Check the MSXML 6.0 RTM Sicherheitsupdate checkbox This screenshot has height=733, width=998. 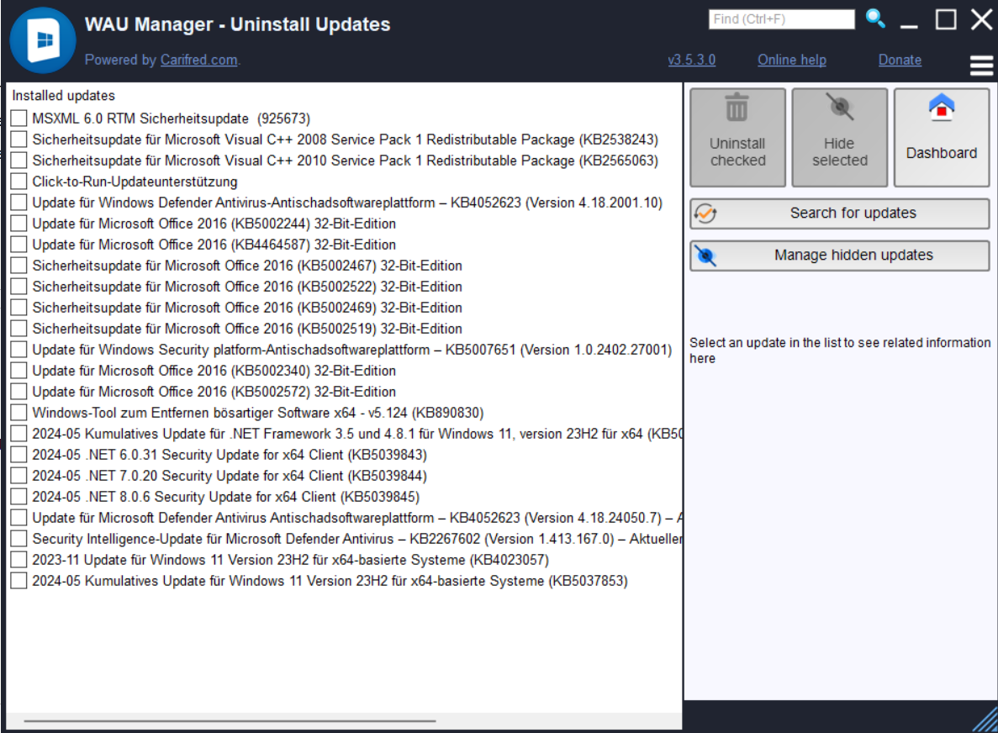point(18,119)
